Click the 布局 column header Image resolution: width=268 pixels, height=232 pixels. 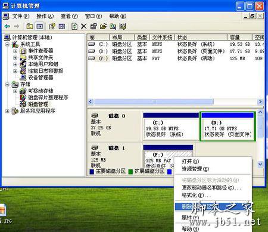point(122,38)
